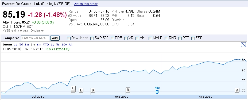Check the Dow Jones comparison box
The width and height of the screenshot is (248, 100).
click(x=69, y=38)
